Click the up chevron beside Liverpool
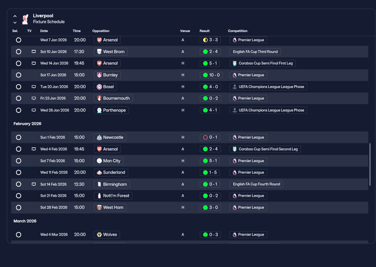Screen dimensions: 376x267 (x=15, y=16)
